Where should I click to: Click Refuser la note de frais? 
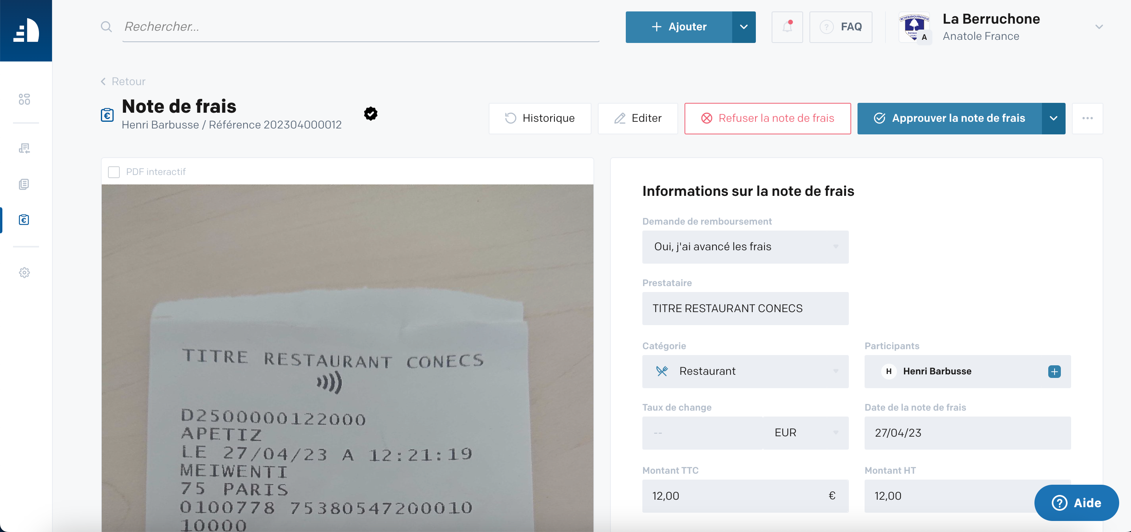[x=768, y=119]
